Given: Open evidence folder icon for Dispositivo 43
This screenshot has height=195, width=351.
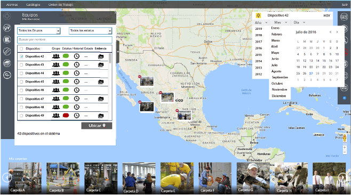Looking at the screenshot, I should 101,64.
